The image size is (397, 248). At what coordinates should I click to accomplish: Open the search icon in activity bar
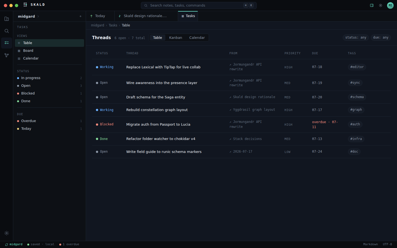tap(7, 31)
